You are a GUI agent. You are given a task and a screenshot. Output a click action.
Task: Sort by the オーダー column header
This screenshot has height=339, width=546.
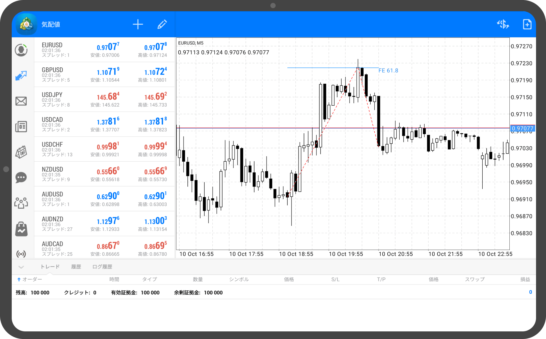coord(30,279)
